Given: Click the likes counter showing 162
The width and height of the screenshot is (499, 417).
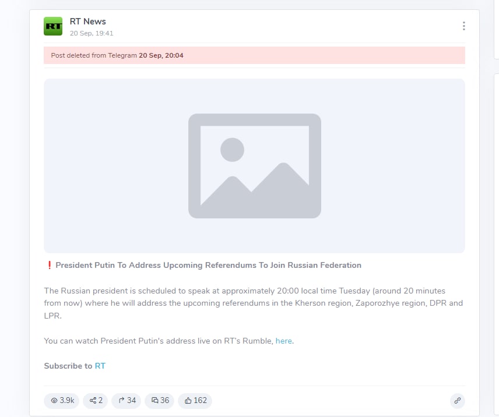Looking at the screenshot, I should coord(195,401).
